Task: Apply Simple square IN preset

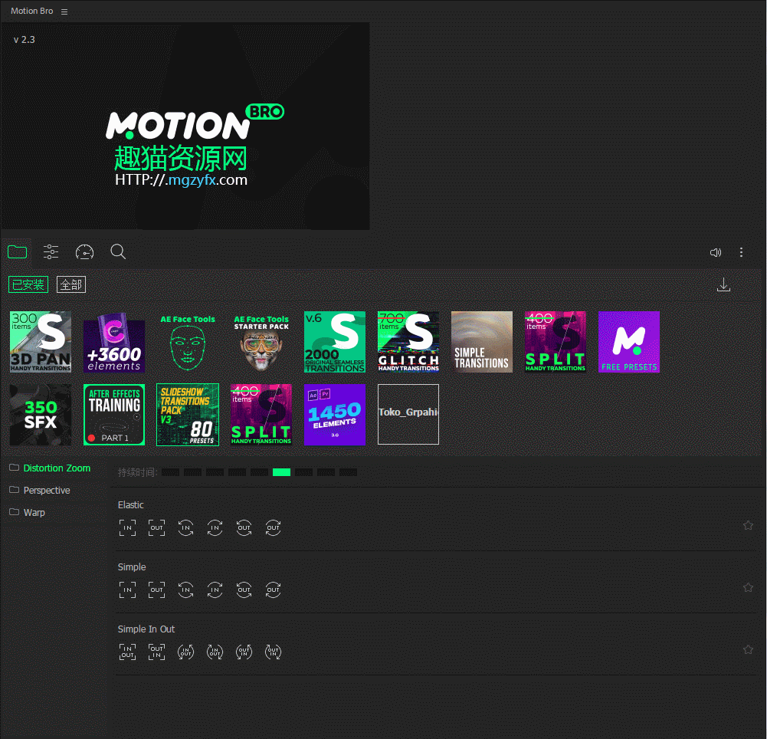Action: pyautogui.click(x=128, y=590)
